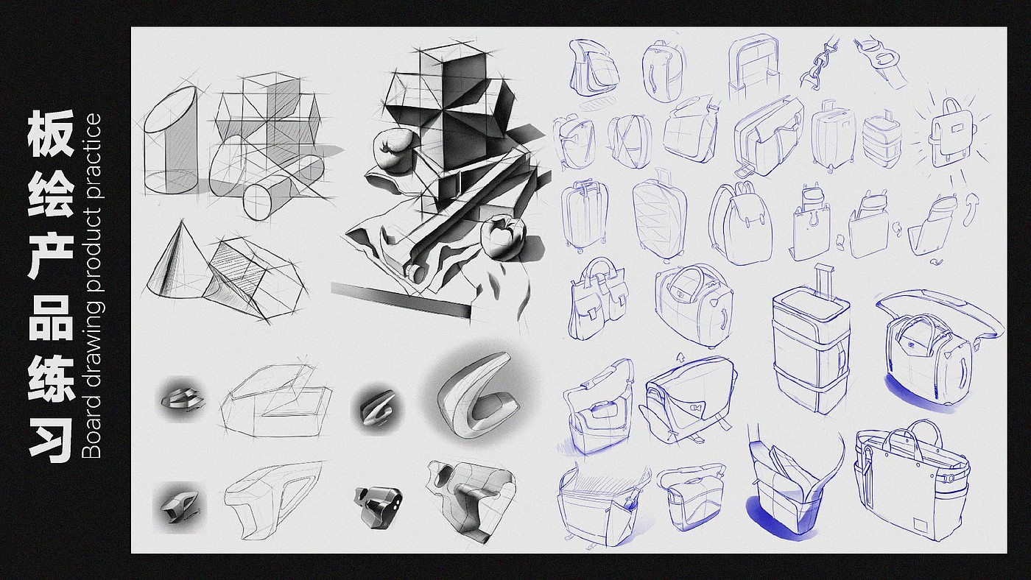Click the Chinese title 板绘产品练习
Viewport: 1031px width, 580px height.
(x=52, y=287)
